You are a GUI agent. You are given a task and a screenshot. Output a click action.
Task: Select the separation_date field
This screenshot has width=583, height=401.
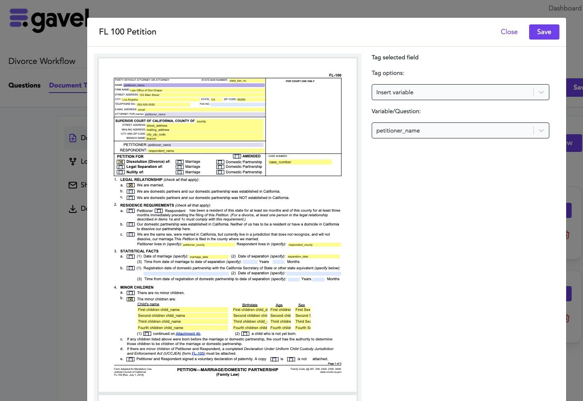[313, 256]
